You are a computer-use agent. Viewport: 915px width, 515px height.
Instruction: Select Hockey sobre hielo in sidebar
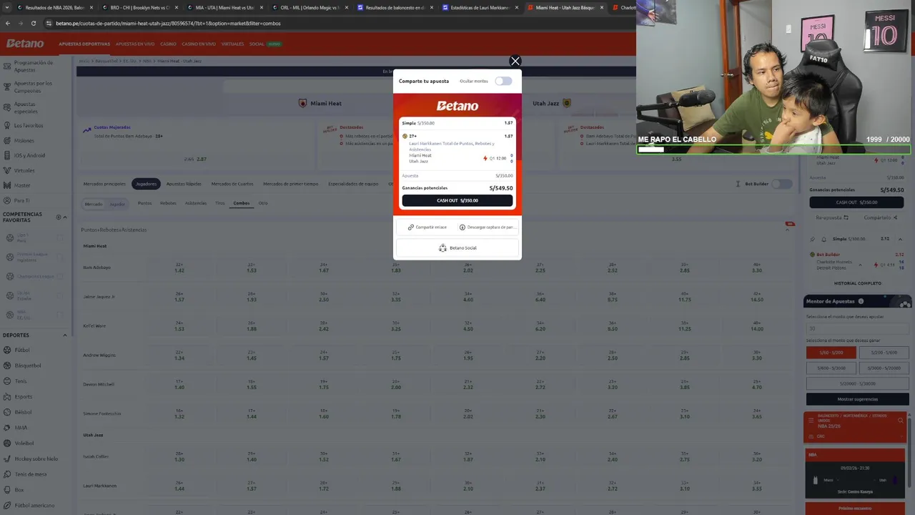pyautogui.click(x=36, y=458)
